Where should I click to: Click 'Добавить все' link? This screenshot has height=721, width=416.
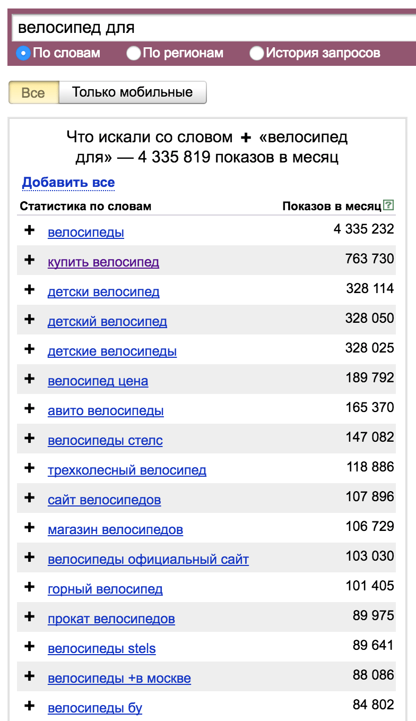pyautogui.click(x=68, y=183)
